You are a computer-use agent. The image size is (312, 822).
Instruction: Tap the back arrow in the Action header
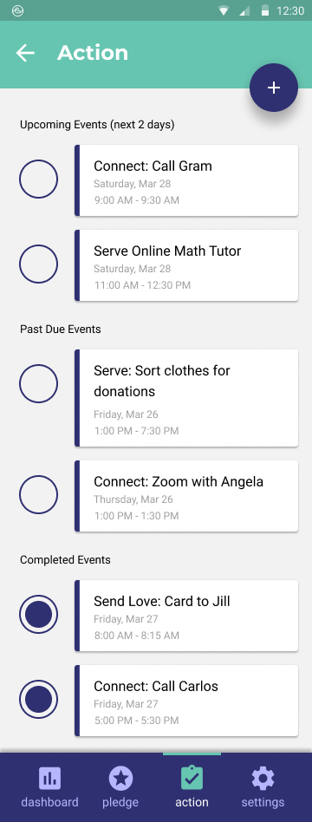25,53
